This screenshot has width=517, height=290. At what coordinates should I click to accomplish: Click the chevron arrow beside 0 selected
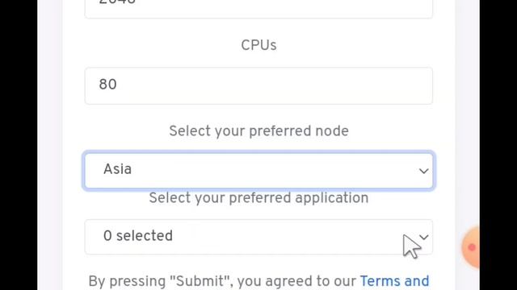[x=424, y=237]
